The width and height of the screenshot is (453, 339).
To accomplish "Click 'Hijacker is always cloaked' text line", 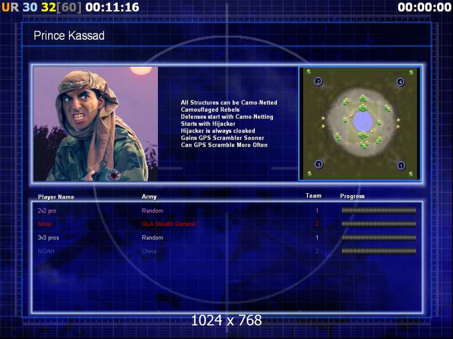I will [218, 131].
